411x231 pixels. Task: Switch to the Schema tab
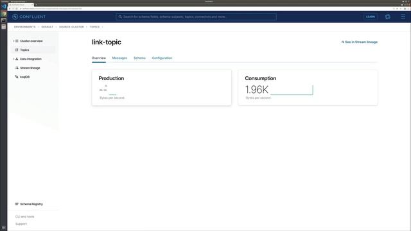[x=139, y=58]
